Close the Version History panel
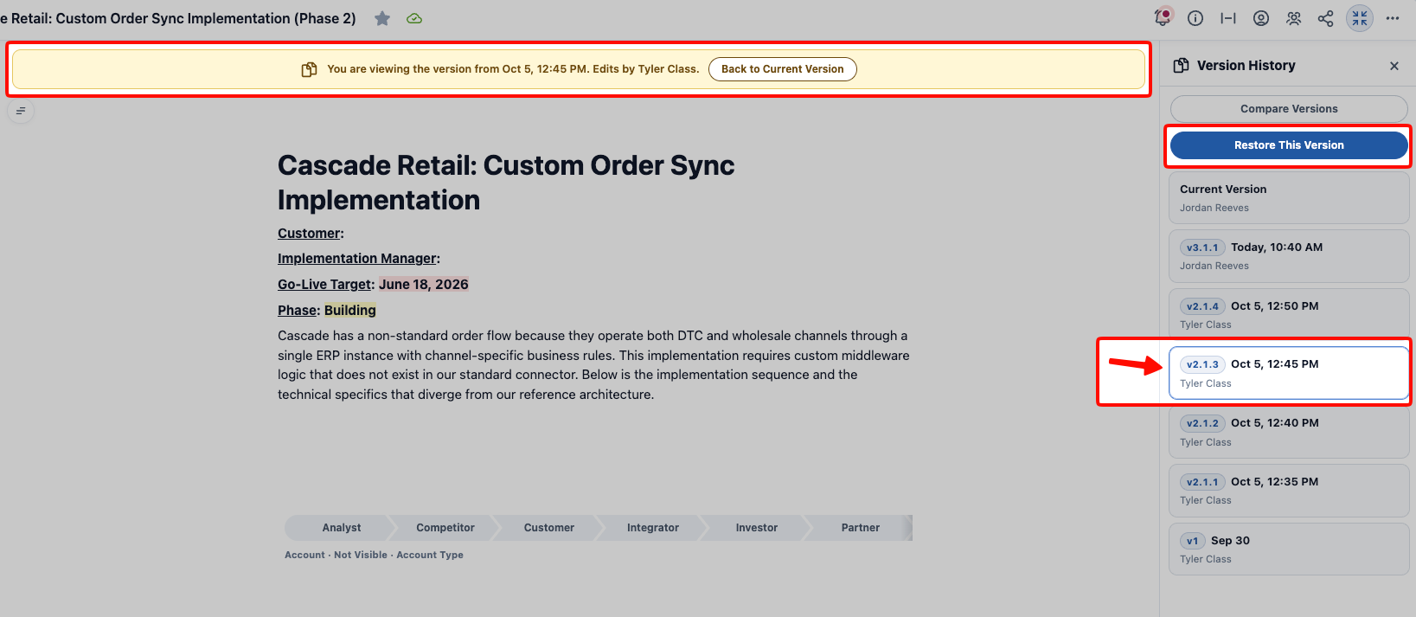The height and width of the screenshot is (617, 1416). [1394, 66]
